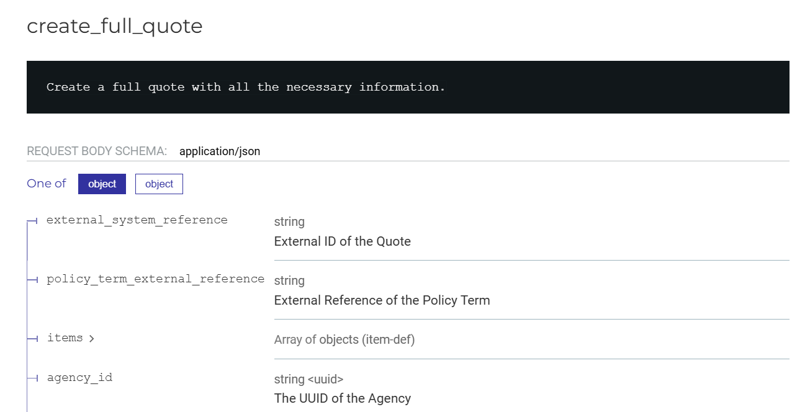The height and width of the screenshot is (412, 810).
Task: Click the External ID of the Quote description
Action: click(342, 241)
